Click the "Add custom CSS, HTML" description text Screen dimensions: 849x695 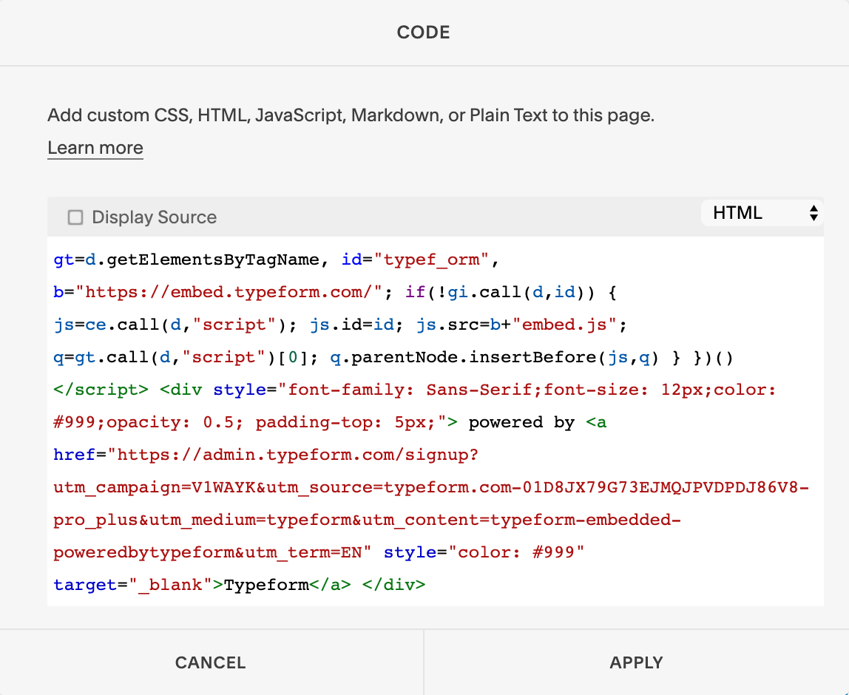click(351, 115)
